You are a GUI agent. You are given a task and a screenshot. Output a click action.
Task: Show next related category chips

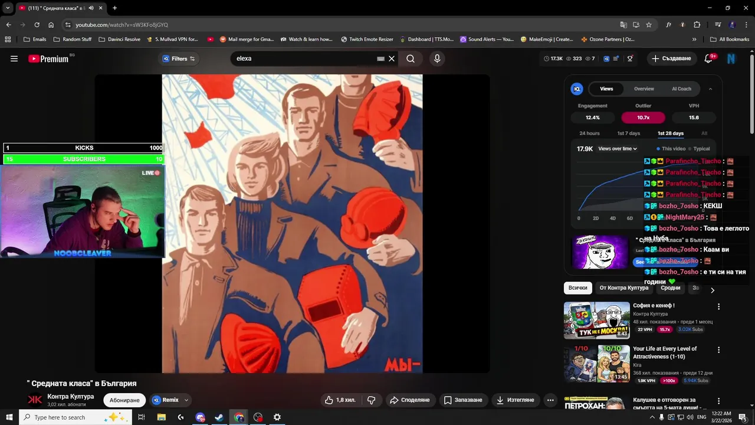[x=713, y=290]
